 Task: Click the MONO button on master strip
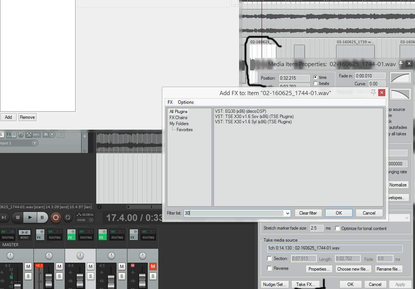click(x=24, y=235)
